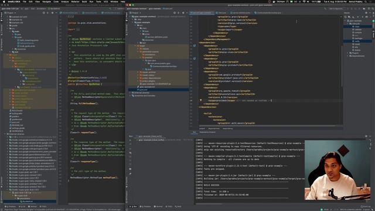Image resolution: width=375 pixels, height=211 pixels.
Task: Open Project view dropdown in left window
Action: [x=11, y=13]
